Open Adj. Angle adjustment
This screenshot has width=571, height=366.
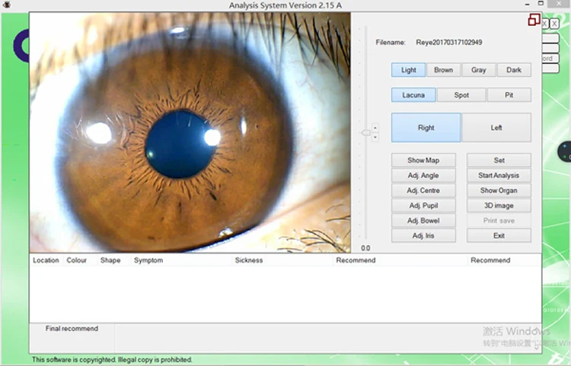pyautogui.click(x=423, y=176)
